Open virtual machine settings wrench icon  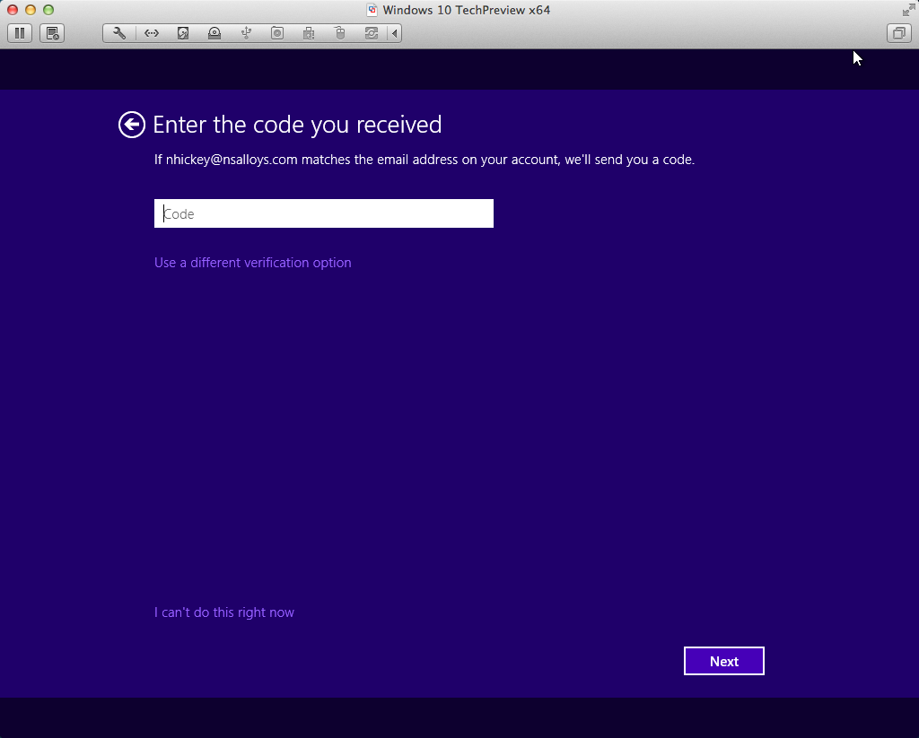119,33
